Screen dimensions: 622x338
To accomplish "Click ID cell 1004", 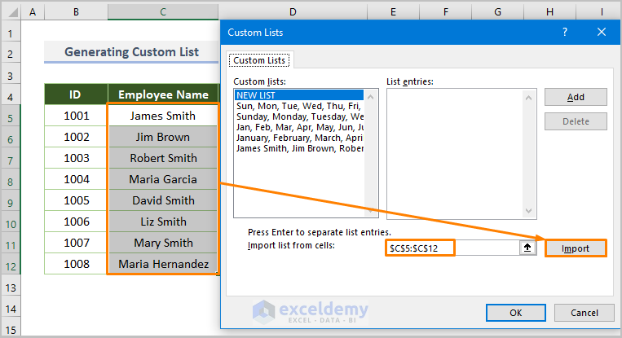I will 76,179.
